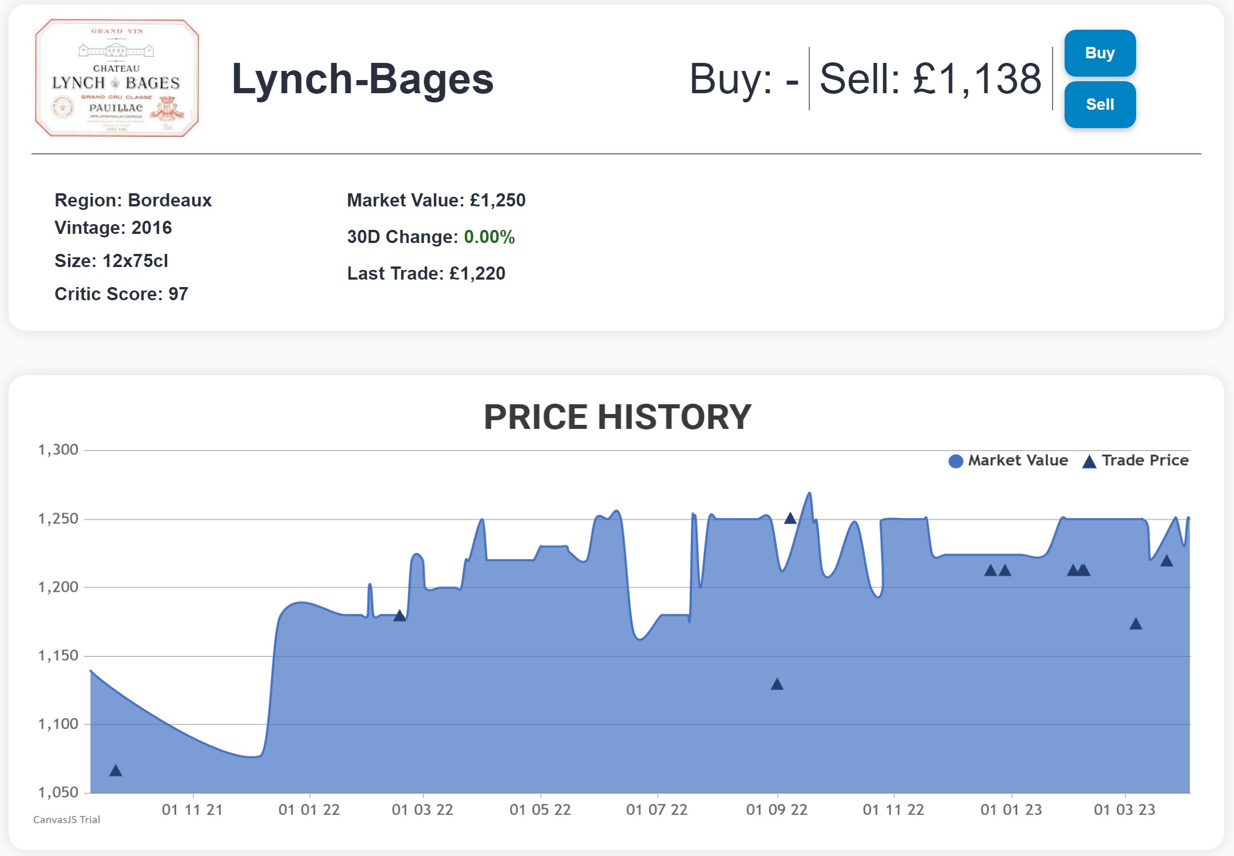
Task: Click the 1,250 y-axis label
Action: [58, 519]
